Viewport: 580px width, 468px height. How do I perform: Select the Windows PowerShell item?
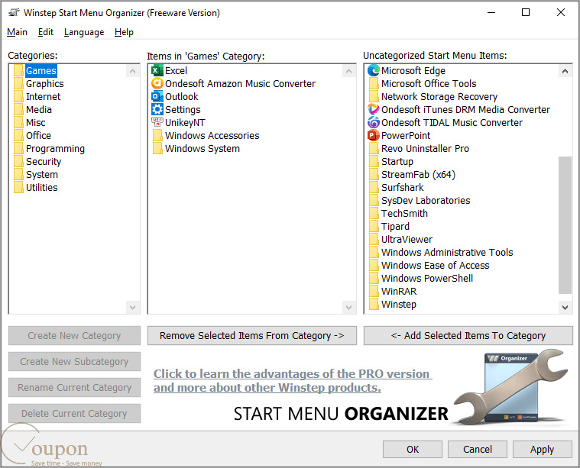click(427, 279)
